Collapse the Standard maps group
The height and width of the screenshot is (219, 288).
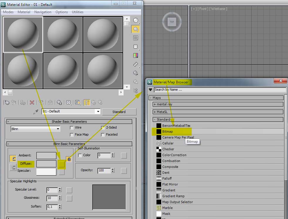coord(218,119)
